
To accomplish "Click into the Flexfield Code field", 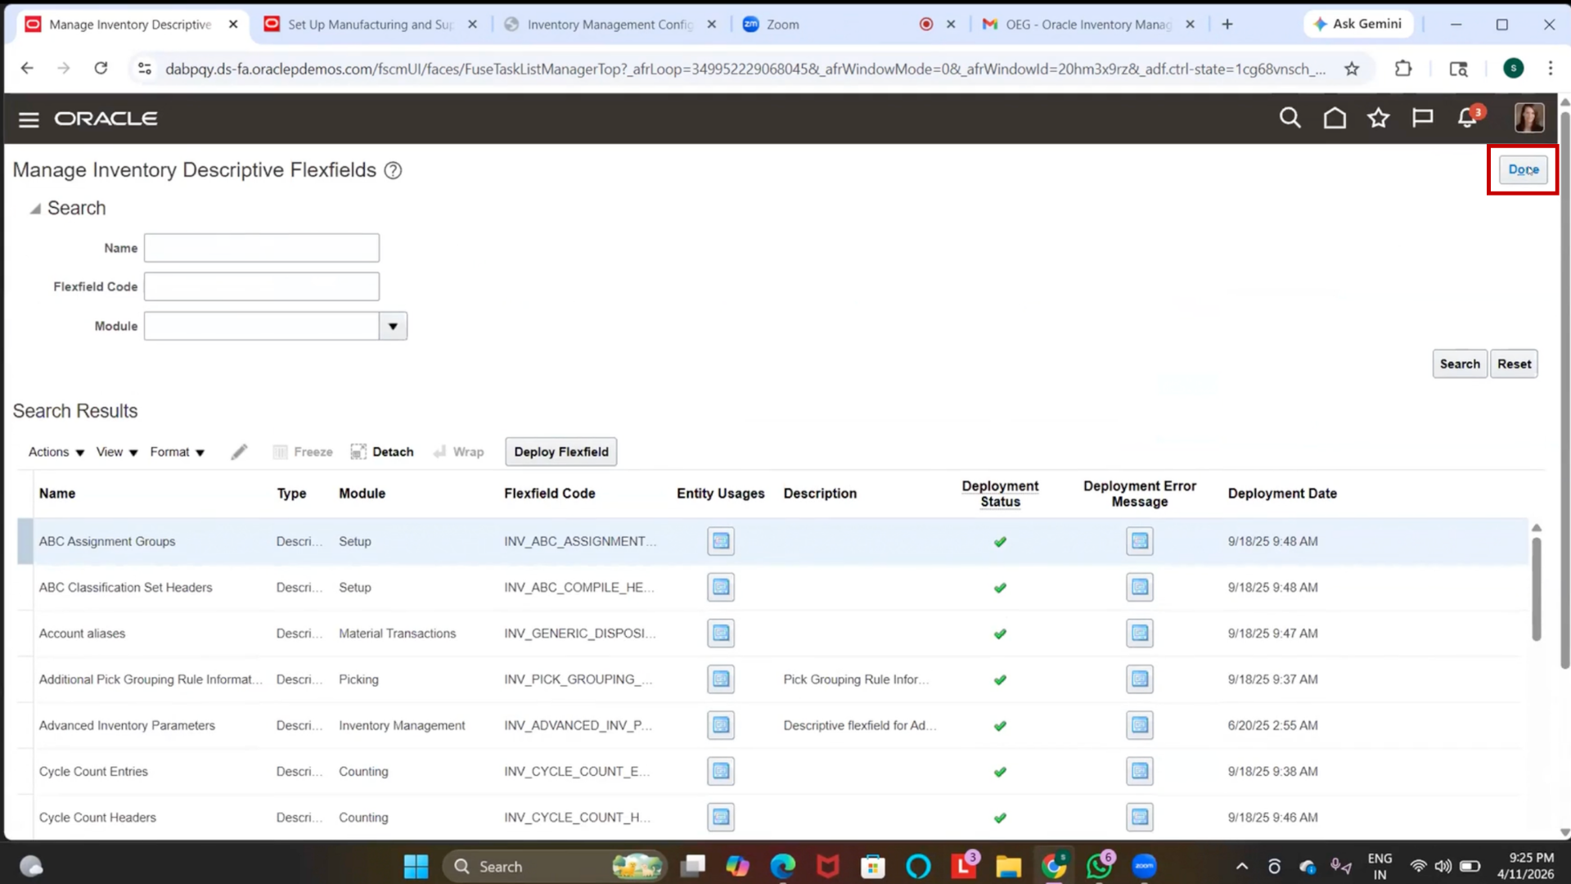I will (x=262, y=286).
